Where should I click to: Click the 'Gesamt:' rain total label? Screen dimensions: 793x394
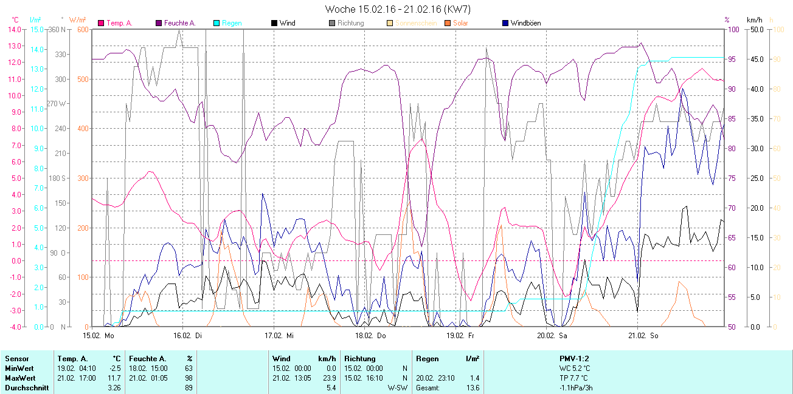click(x=429, y=387)
